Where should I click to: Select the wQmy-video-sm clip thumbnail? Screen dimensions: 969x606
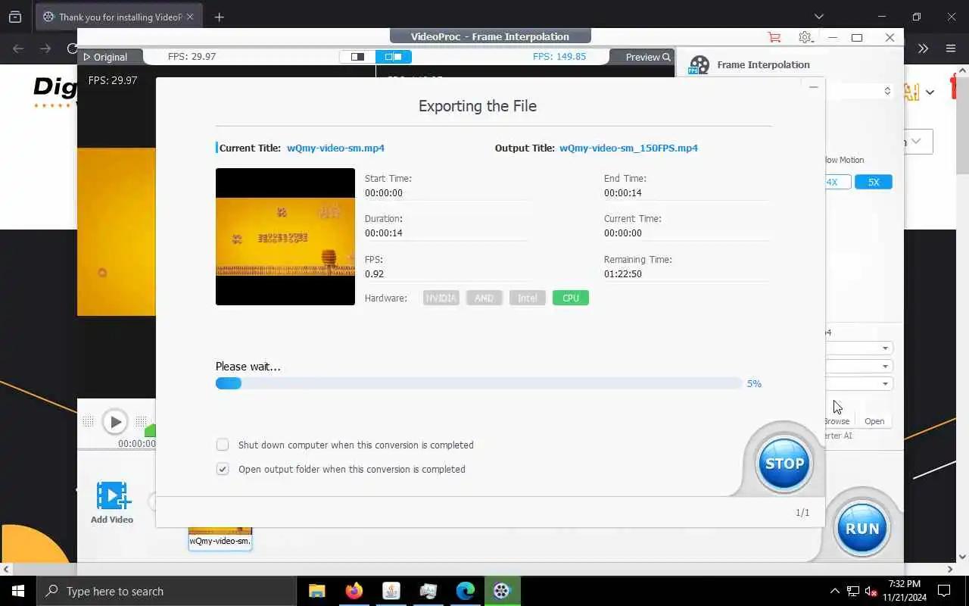coord(220,537)
